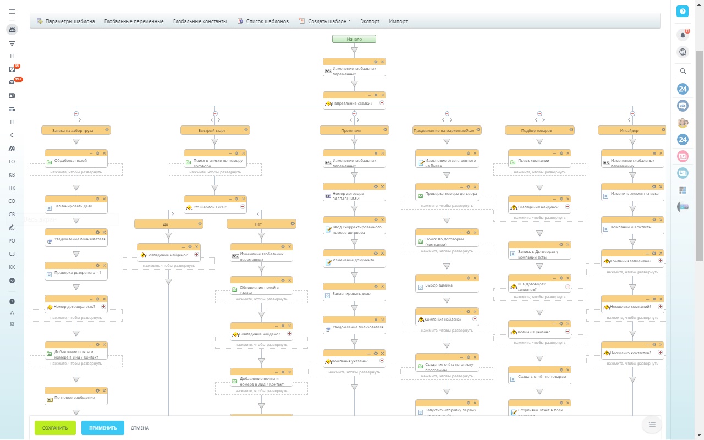Click the blue help question mark icon
Image resolution: width=704 pixels, height=440 pixels.
[x=683, y=12]
